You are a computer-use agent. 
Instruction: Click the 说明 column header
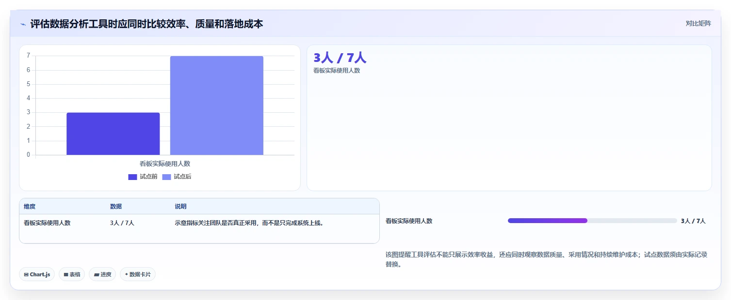[180, 207]
